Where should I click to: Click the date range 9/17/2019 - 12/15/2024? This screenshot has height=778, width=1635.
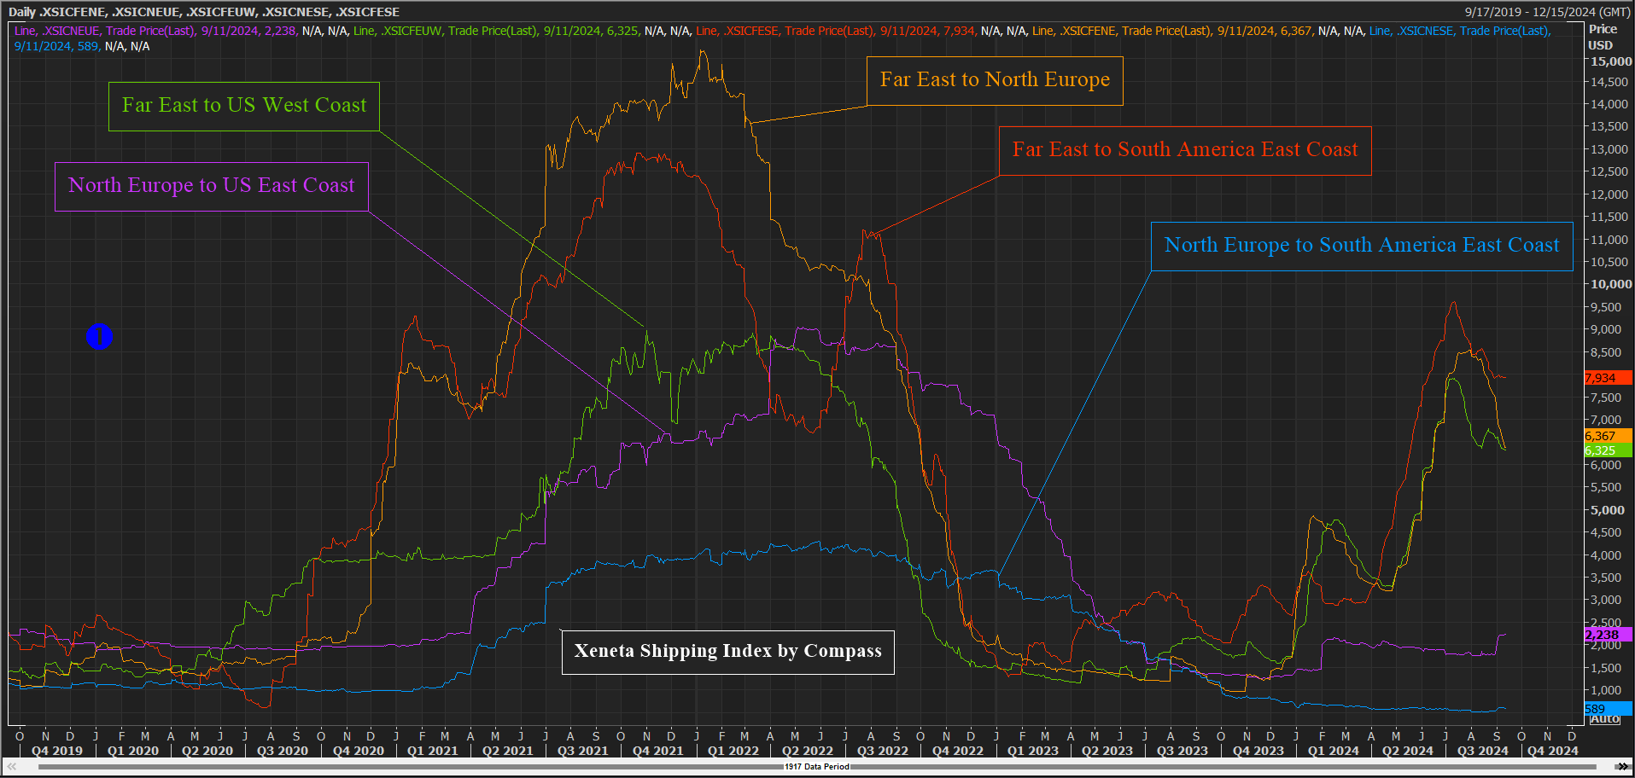coord(1547,12)
